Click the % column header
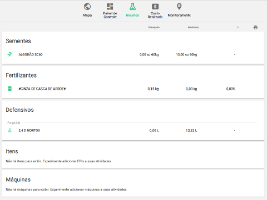This screenshot has height=200, width=267. 238,28
